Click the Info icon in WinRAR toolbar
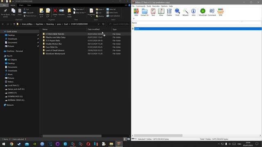Image resolution: width=262 pixels, height=147 pixels. coord(193,12)
